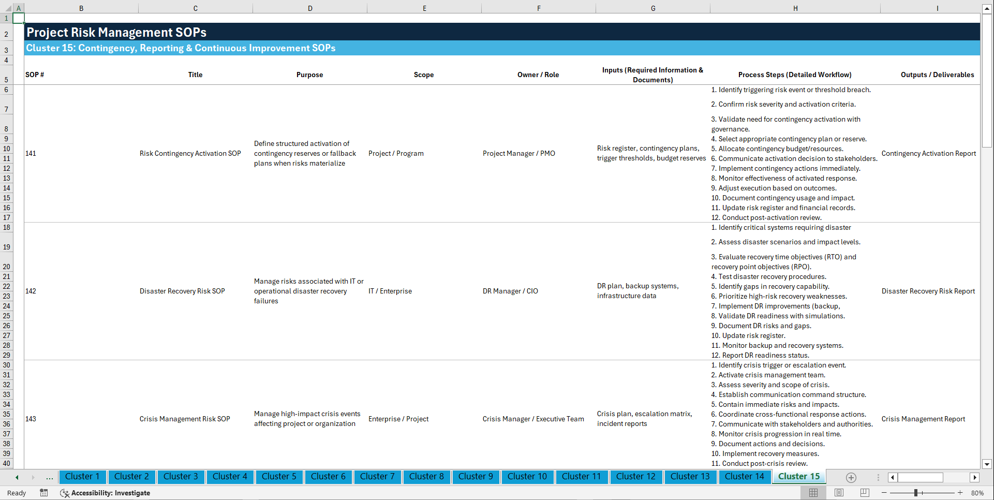Click the right arrow of the horizontal scrollbar

[x=975, y=477]
